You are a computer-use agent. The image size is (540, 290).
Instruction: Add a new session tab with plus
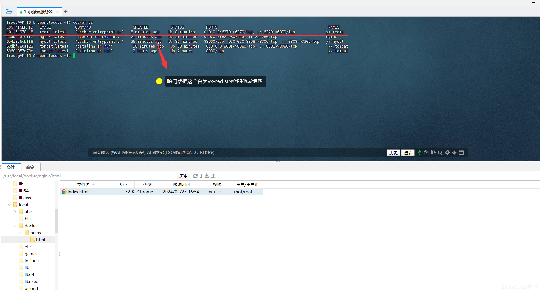point(66,11)
